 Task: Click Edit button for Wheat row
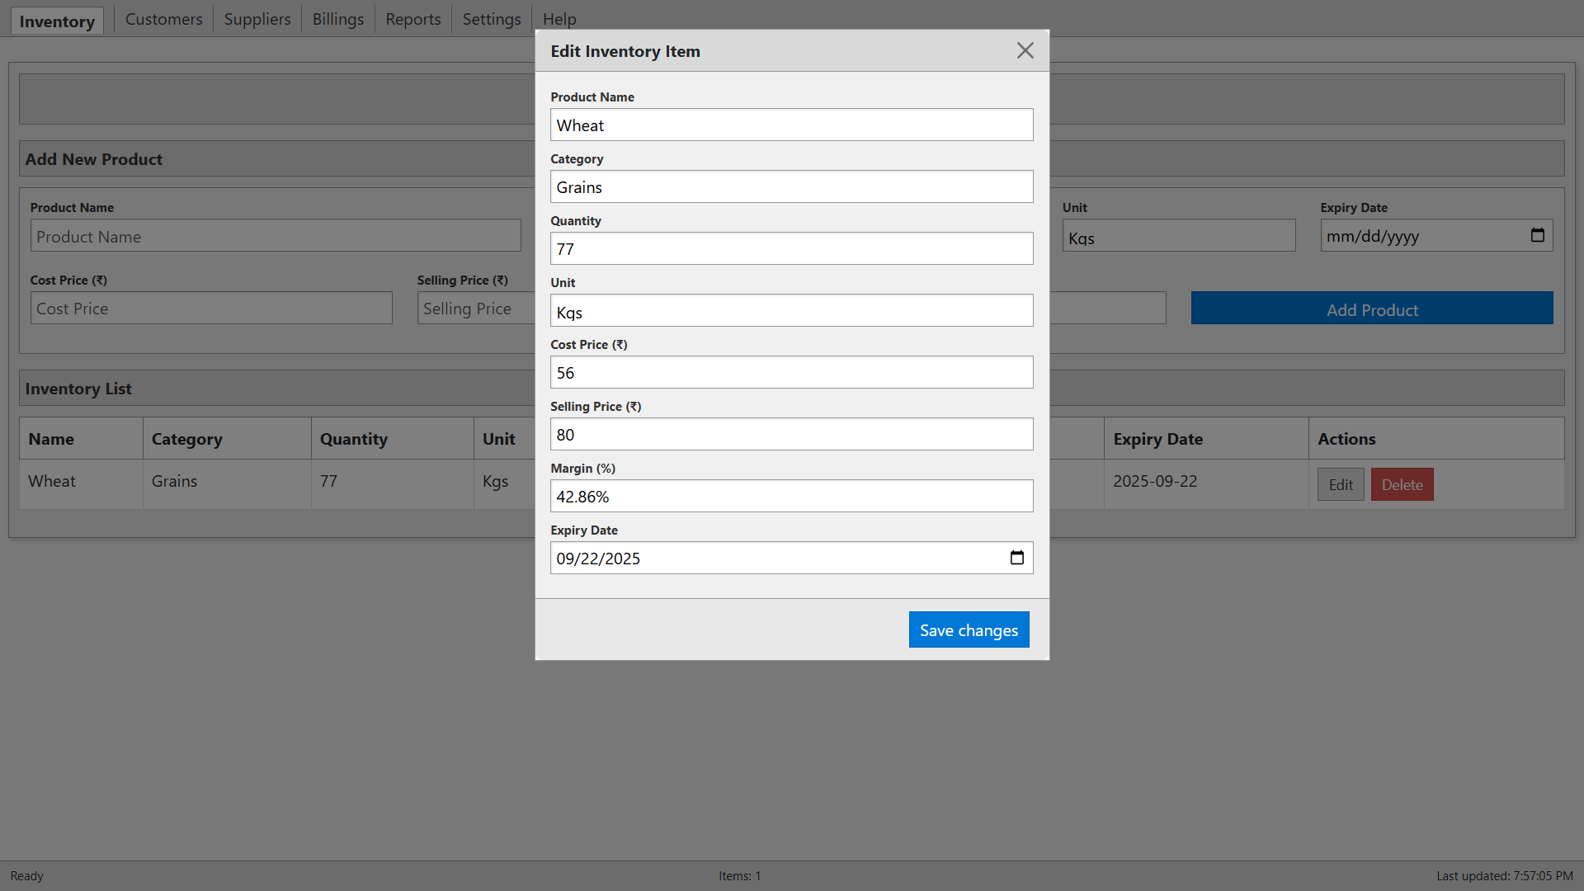(x=1341, y=484)
